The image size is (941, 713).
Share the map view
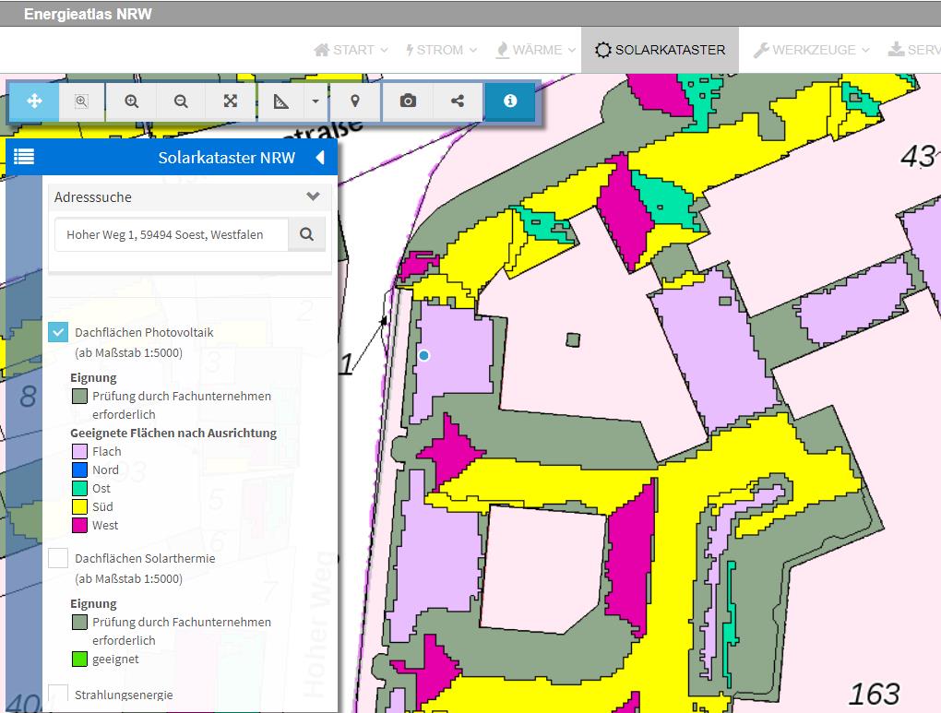coord(458,101)
